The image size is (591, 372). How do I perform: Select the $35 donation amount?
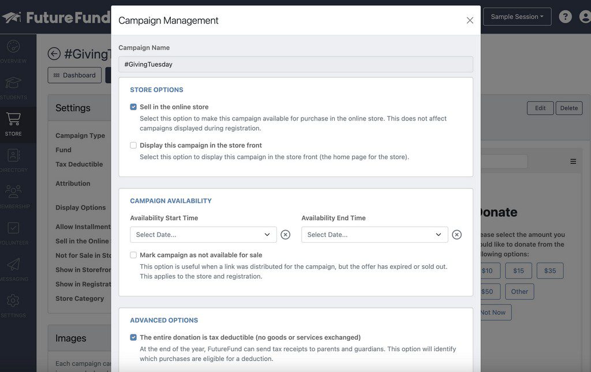click(550, 270)
